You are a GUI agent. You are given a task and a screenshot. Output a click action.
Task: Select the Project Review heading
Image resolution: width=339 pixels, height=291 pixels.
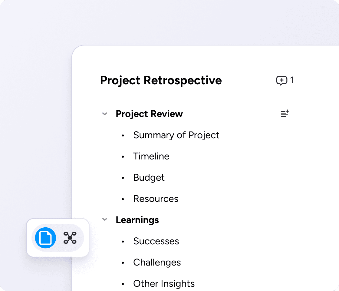149,114
